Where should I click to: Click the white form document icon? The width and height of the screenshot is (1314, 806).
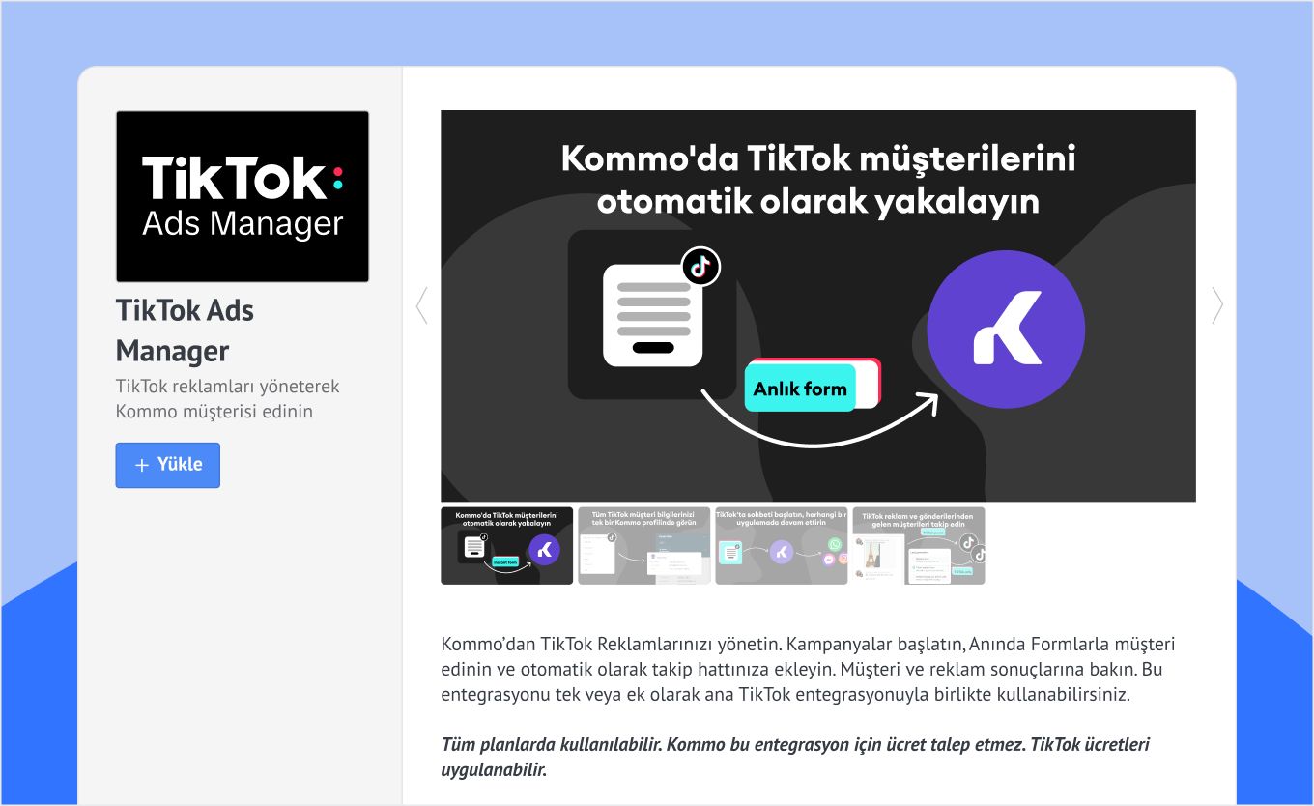(652, 315)
